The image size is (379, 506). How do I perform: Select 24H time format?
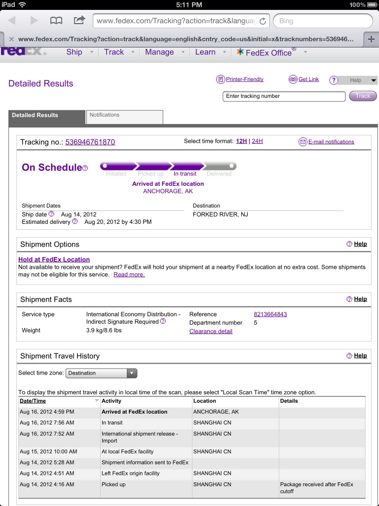coord(257,141)
